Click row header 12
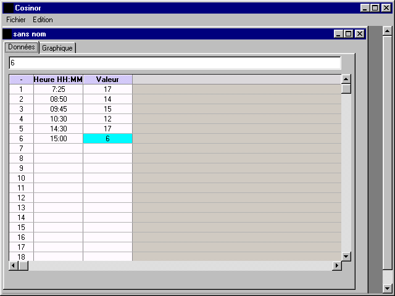 (21, 198)
